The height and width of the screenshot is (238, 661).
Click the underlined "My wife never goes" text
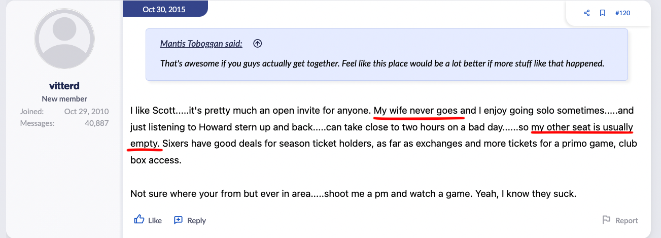click(x=416, y=111)
